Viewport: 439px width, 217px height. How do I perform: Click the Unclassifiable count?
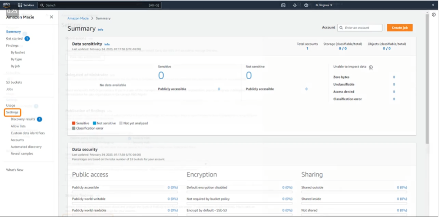tap(394, 85)
